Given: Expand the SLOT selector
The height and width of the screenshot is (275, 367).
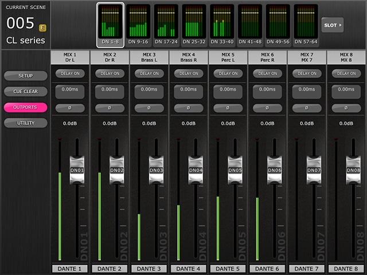Looking at the screenshot, I should point(332,25).
